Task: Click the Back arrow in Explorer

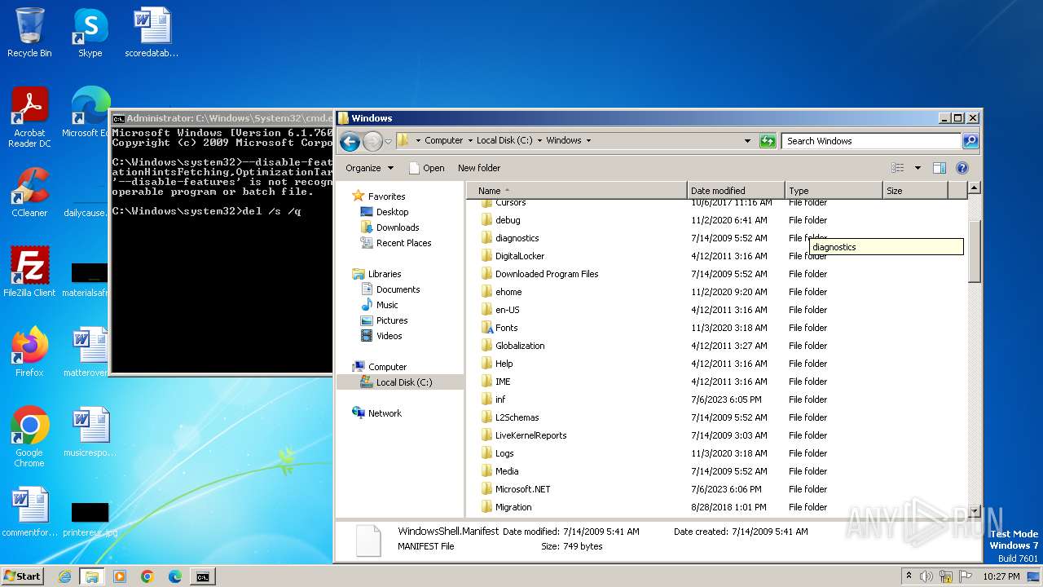Action: pos(350,141)
